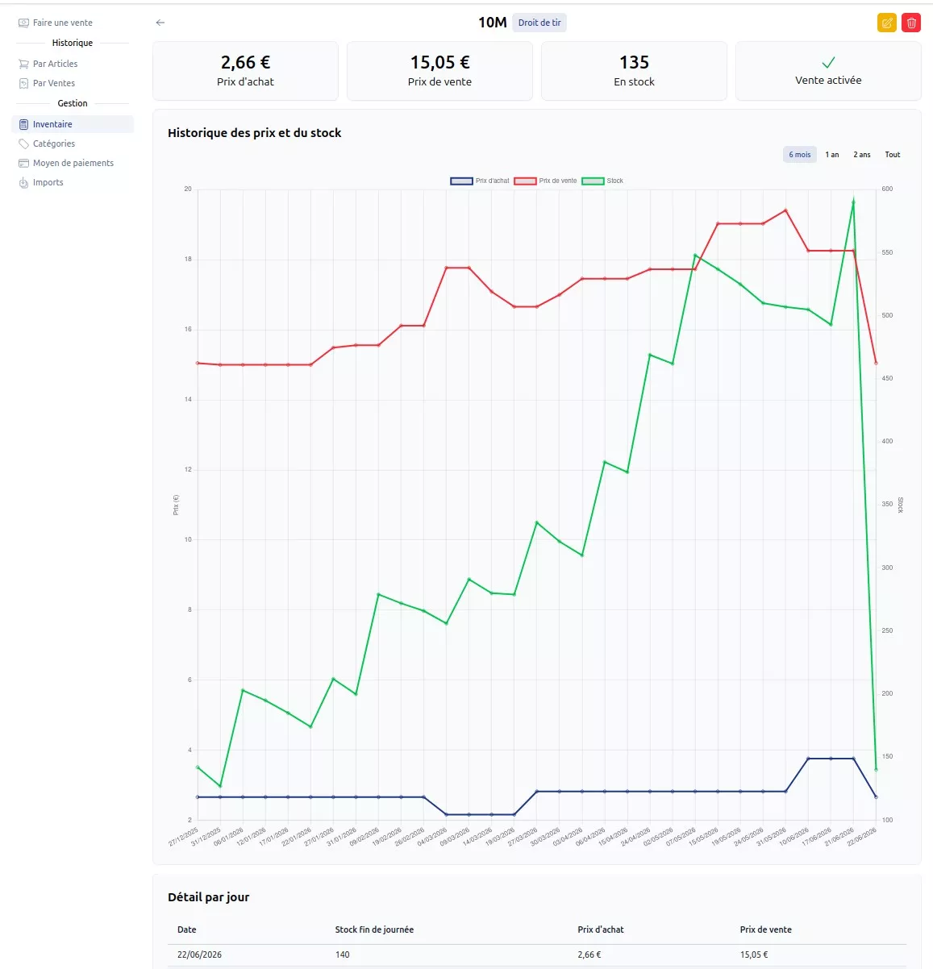
Task: Click the Faire une vente cash icon
Action: pos(23,23)
